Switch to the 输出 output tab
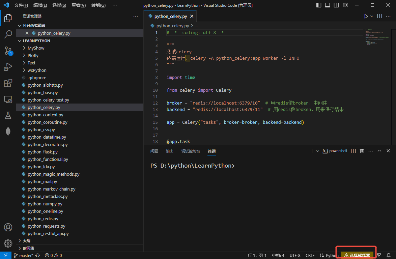This screenshot has height=259, width=396. (169, 151)
